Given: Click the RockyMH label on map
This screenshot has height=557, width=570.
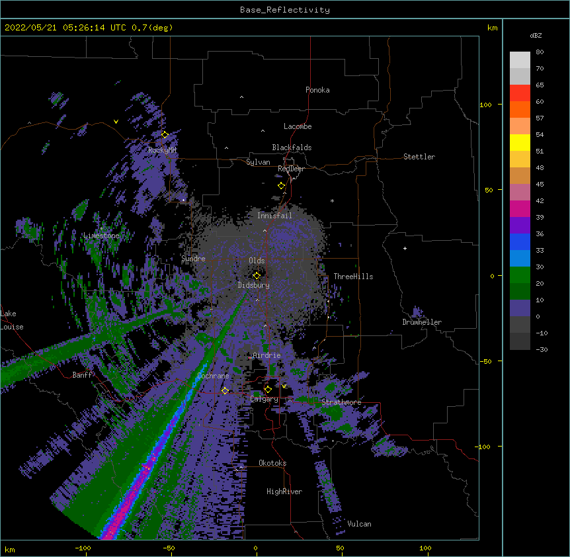Looking at the screenshot, I should [162, 150].
